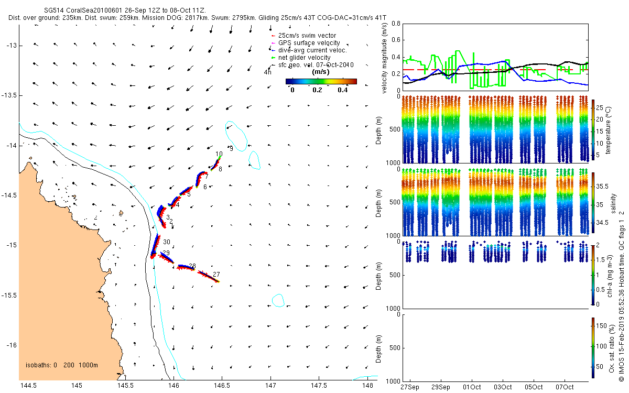The width and height of the screenshot is (629, 393).
Task: Click date tick '27Sep' on time axis
Action: 410,387
